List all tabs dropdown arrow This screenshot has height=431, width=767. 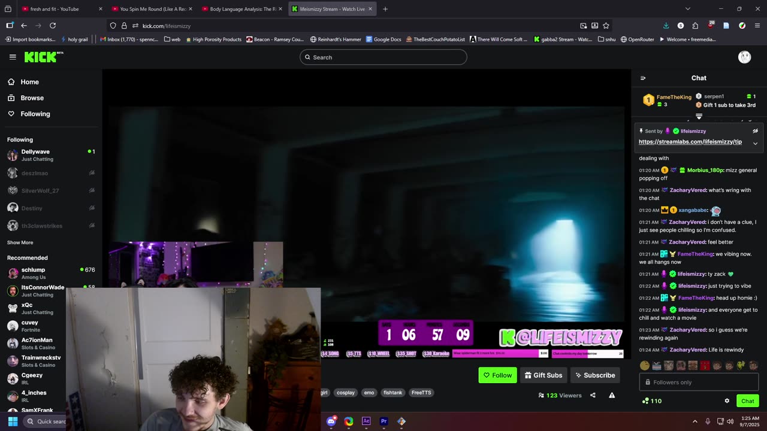tap(687, 9)
